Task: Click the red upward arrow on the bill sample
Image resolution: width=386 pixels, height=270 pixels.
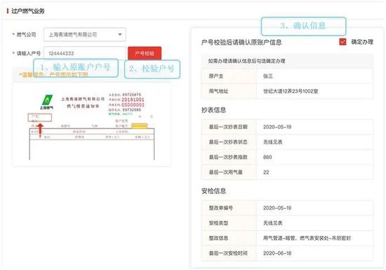Action: point(40,128)
